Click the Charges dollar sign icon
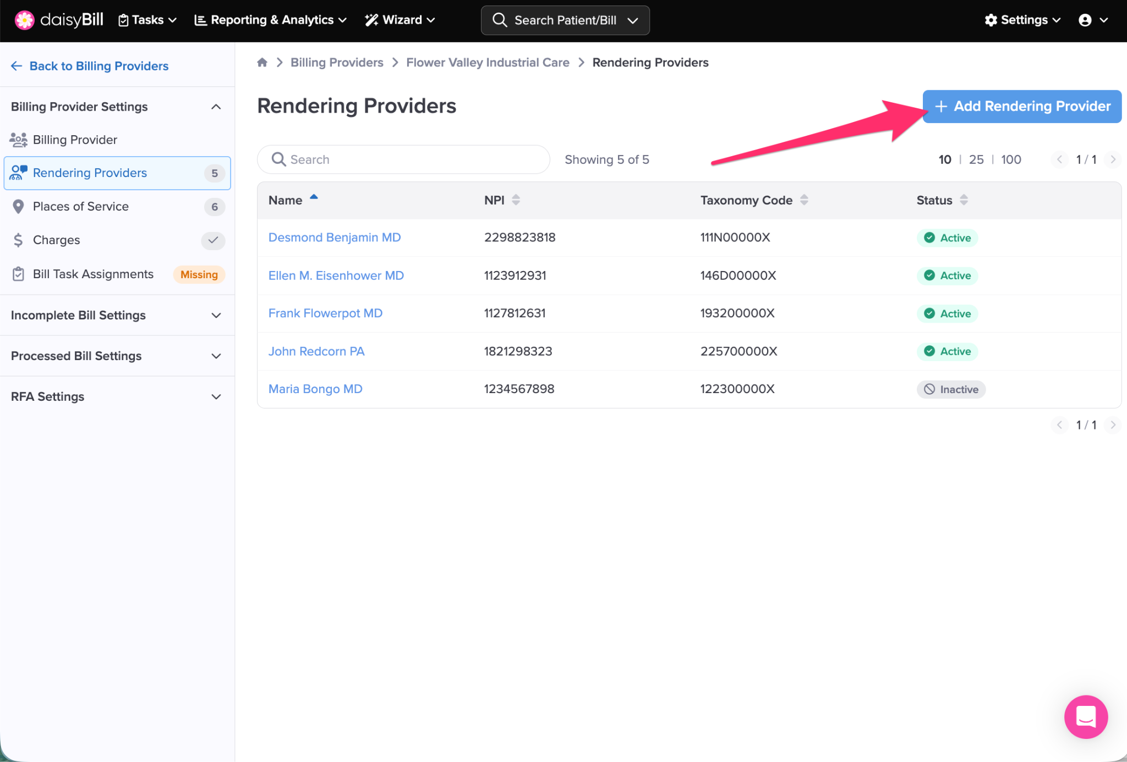The width and height of the screenshot is (1127, 762). point(18,240)
